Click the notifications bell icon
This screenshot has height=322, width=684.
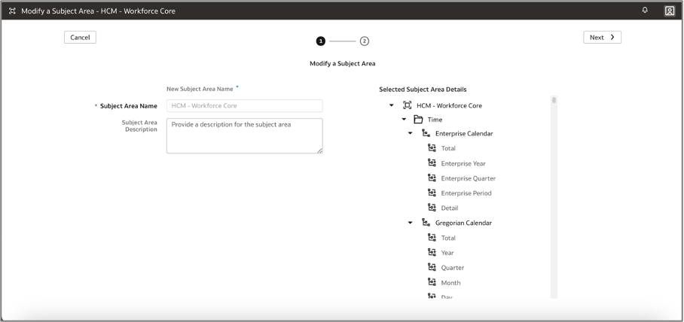[x=645, y=11]
